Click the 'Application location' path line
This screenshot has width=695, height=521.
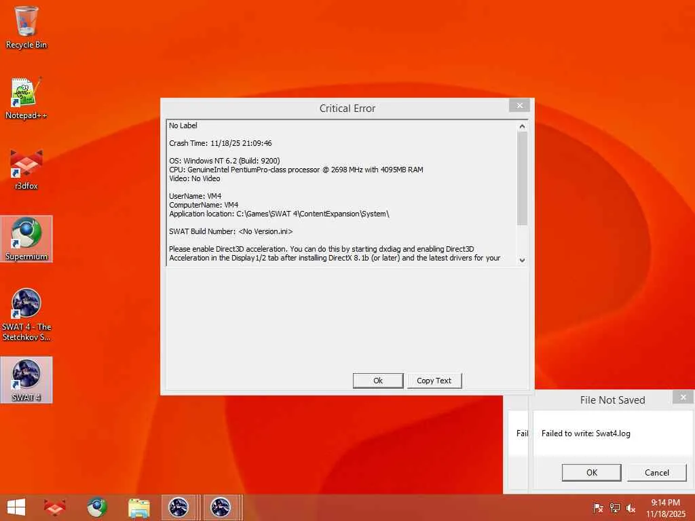pyautogui.click(x=279, y=214)
